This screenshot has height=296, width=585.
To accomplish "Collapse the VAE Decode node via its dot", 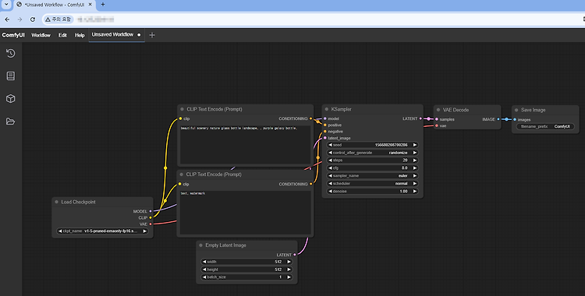I will pos(438,110).
